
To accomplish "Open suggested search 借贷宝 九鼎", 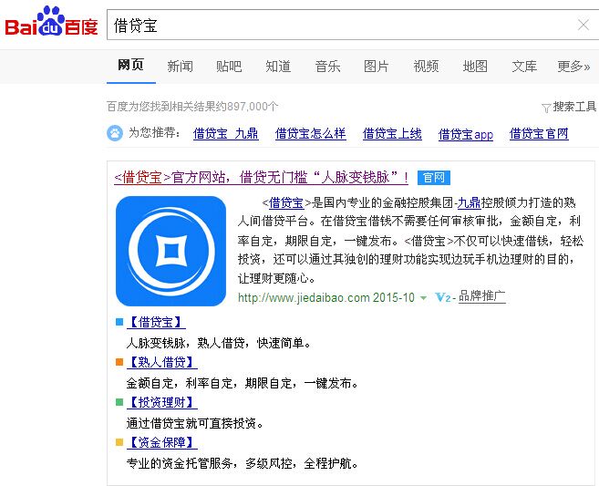I will (226, 134).
